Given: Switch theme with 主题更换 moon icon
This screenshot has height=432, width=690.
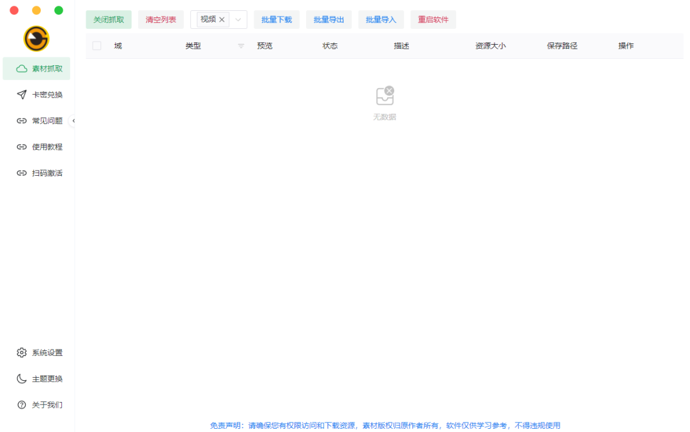Looking at the screenshot, I should point(22,379).
